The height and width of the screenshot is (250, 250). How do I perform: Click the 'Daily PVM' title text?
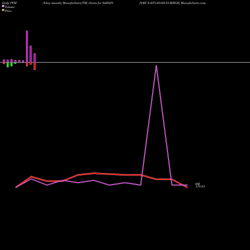click(9, 3)
